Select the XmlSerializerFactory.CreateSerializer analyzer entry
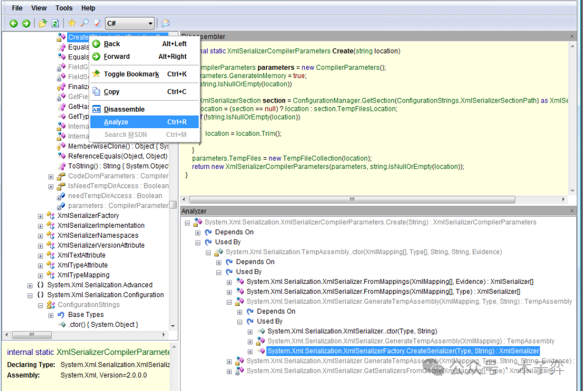 point(403,351)
